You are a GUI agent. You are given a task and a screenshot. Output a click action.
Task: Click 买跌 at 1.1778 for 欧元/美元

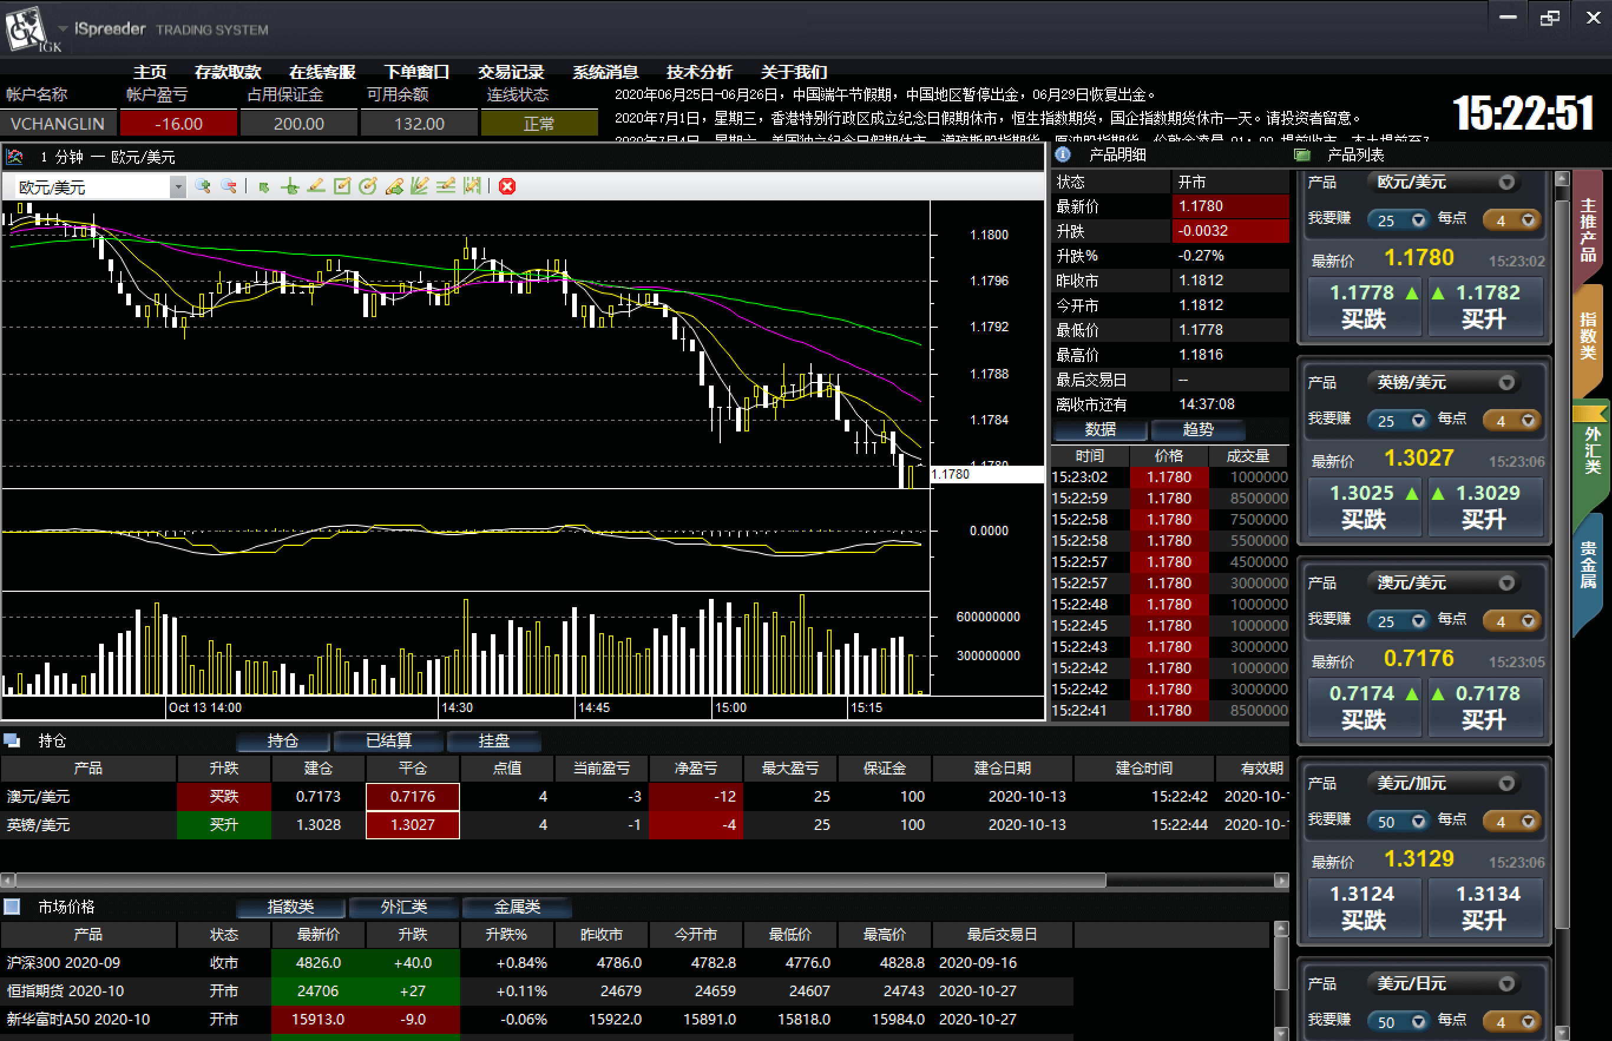click(1364, 306)
